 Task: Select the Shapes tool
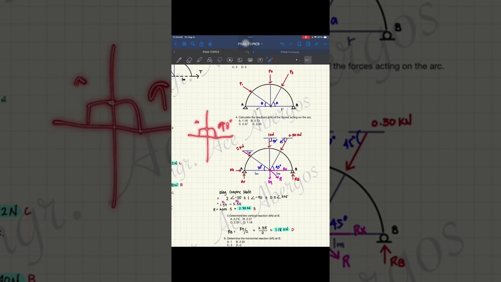tap(209, 60)
